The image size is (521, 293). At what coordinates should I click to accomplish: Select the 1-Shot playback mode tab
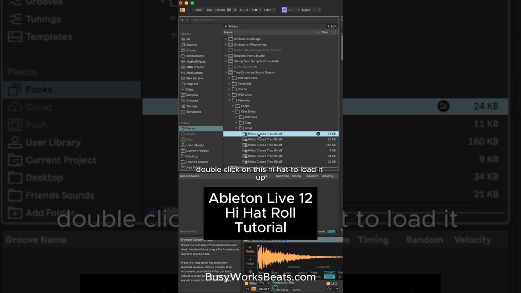250,261
